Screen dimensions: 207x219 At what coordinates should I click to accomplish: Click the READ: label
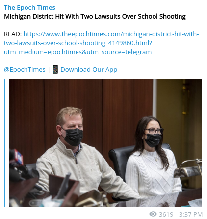13,34
